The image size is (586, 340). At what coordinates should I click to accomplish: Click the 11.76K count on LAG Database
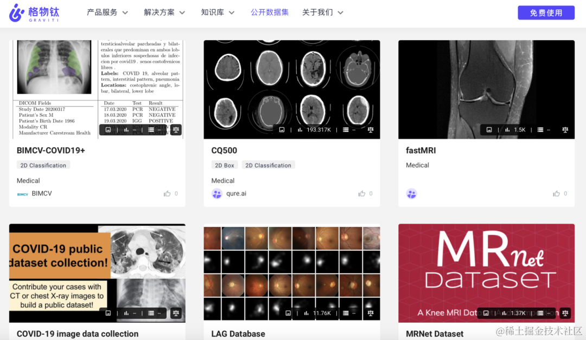click(x=322, y=313)
